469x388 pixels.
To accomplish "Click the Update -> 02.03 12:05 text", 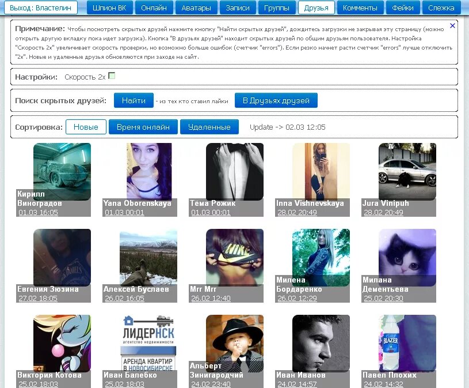I will click(x=287, y=127).
